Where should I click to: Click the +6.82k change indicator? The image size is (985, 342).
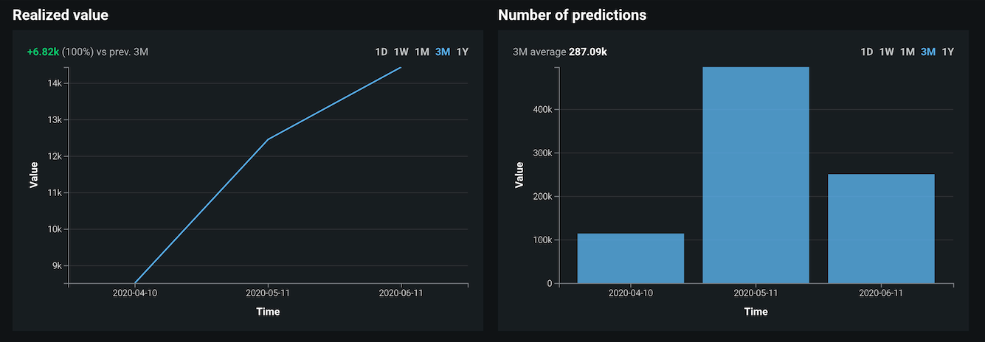pyautogui.click(x=43, y=52)
